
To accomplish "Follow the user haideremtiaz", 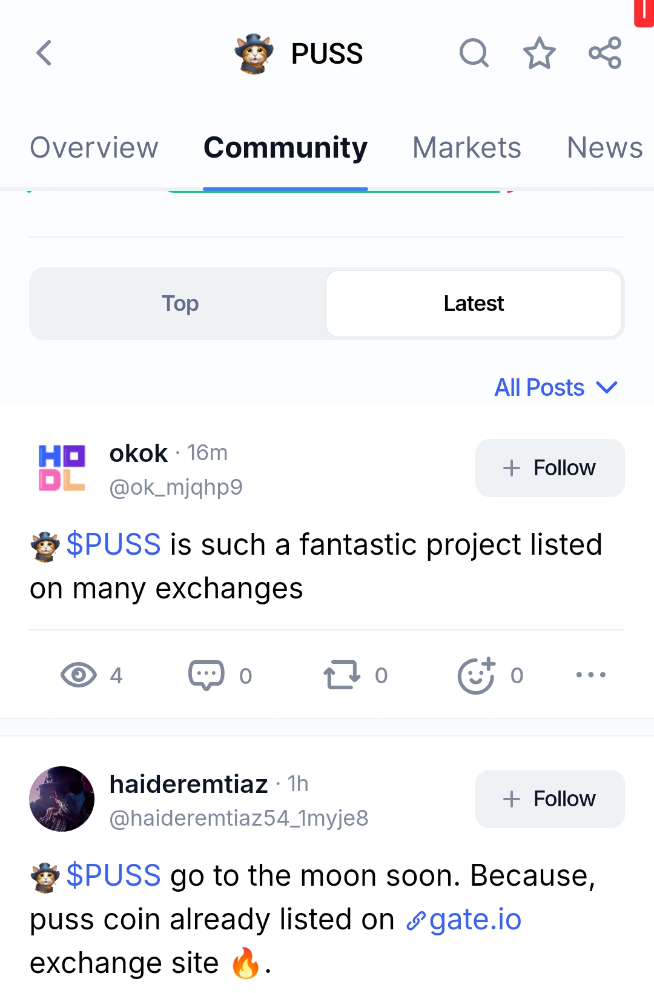I will click(550, 799).
